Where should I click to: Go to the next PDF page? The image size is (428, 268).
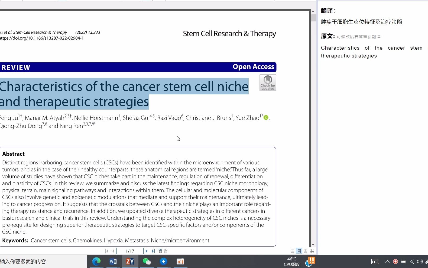click(x=147, y=251)
